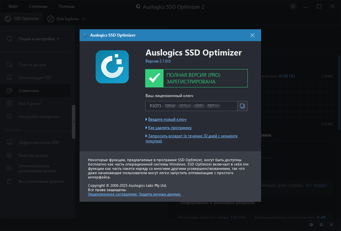Collapse the sidebar with splitter arrow

point(74,122)
